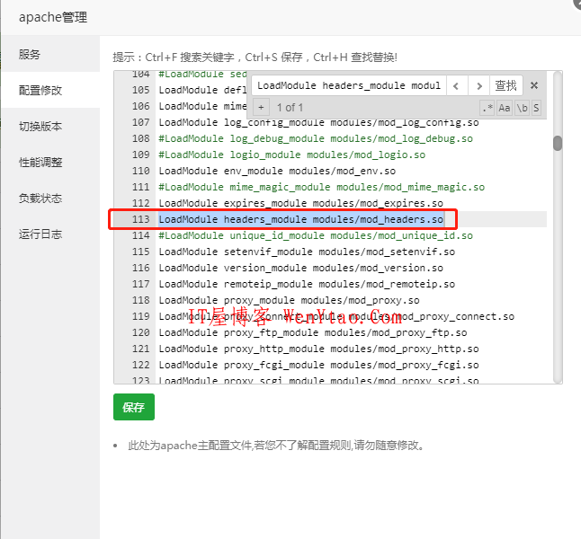Open the 负载状态 tab
Viewport: 581px width, 539px height.
tap(50, 198)
